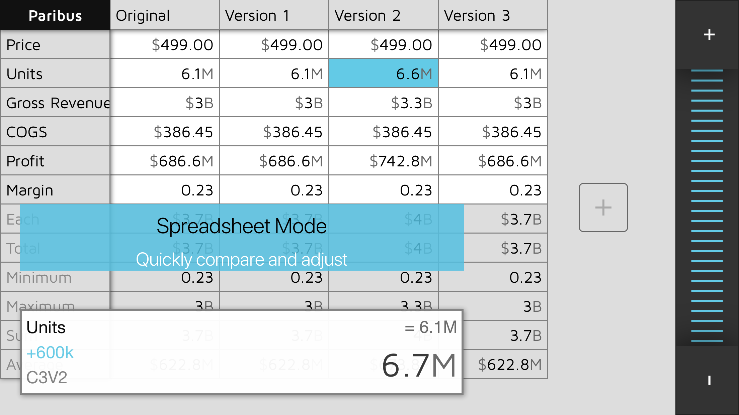Click the Paribus app title cell
The width and height of the screenshot is (739, 415).
point(55,15)
